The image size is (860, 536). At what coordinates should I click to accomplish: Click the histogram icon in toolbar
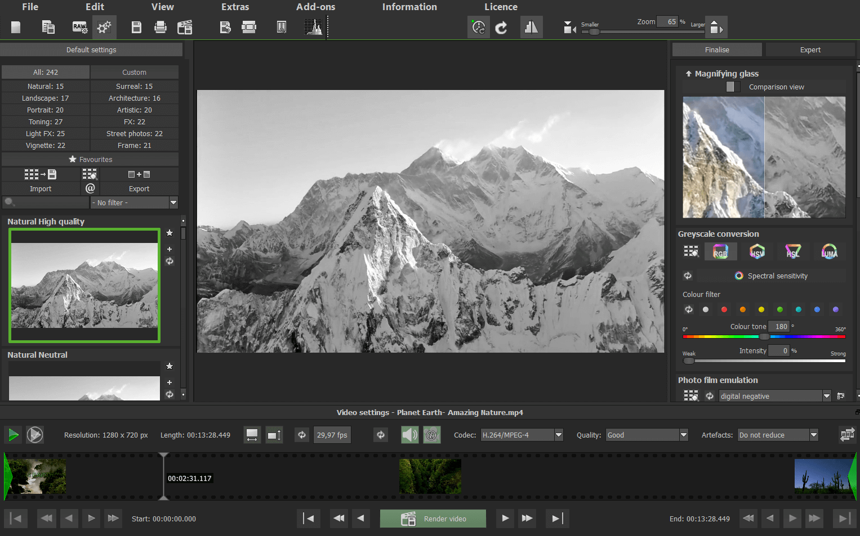point(314,27)
